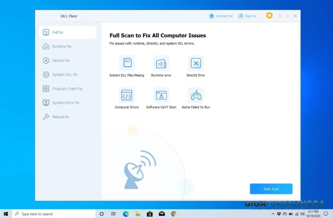
Task: Click the Computer Errors icon
Action: coord(127,95)
